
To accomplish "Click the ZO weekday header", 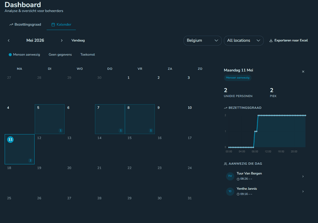I will pyautogui.click(x=200, y=69).
